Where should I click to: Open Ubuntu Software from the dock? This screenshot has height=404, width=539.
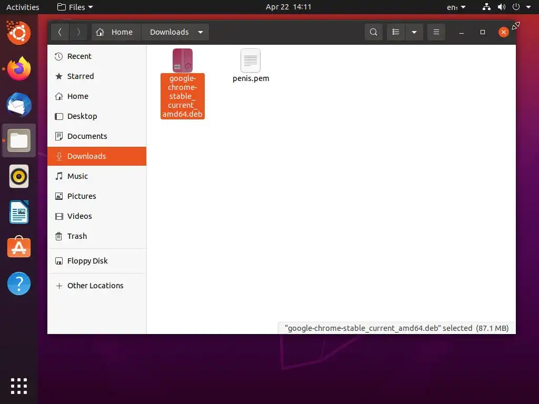[x=19, y=248]
